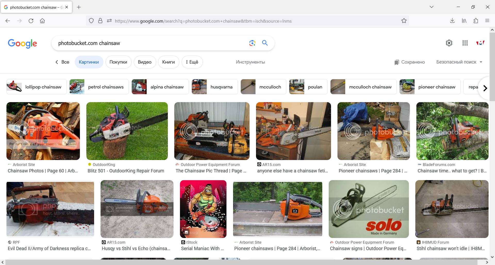Image resolution: width=495 pixels, height=265 pixels.
Task: Open Stihl chainsaw won't idle image
Action: [452, 209]
